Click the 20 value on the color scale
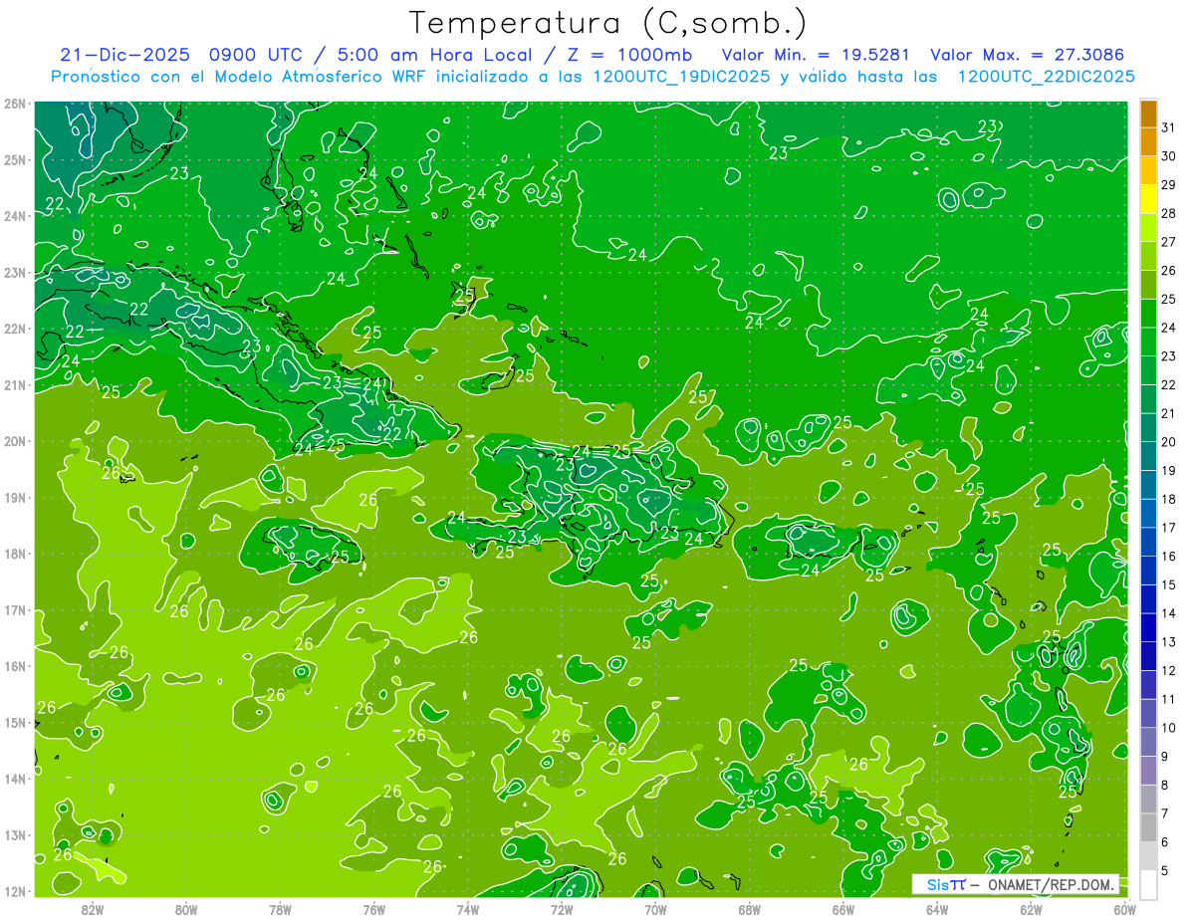 (x=1168, y=442)
